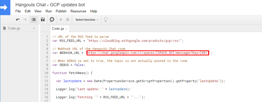
Task: Click line number 10 in the gutter
Action: click(x=46, y=73)
